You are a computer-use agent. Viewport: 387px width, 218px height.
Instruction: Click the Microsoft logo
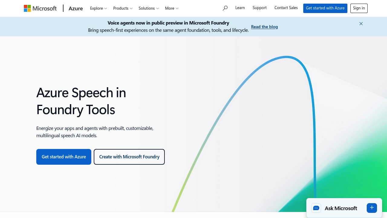[40, 8]
